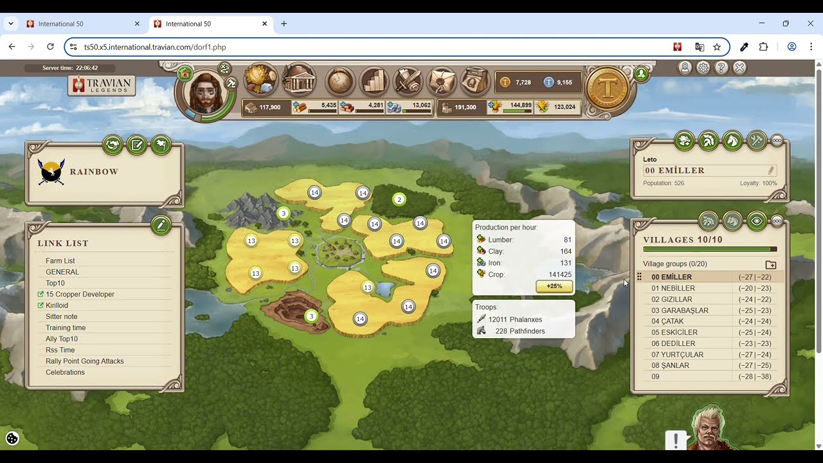This screenshot has width=823, height=463.
Task: Open the large gold coin shop
Action: click(x=608, y=87)
